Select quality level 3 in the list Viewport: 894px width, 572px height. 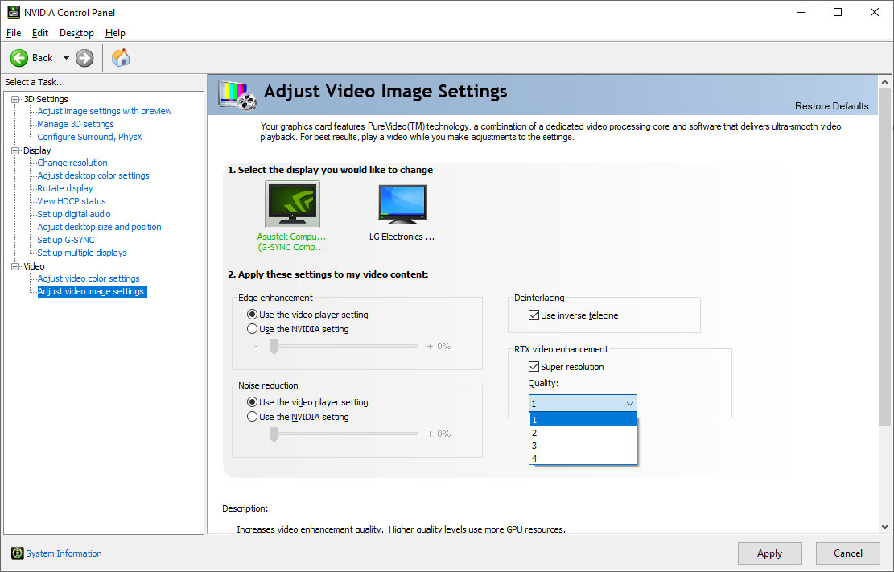coord(583,446)
